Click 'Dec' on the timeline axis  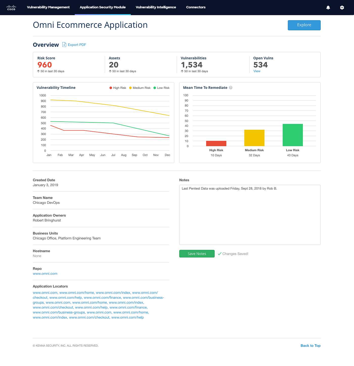(167, 155)
